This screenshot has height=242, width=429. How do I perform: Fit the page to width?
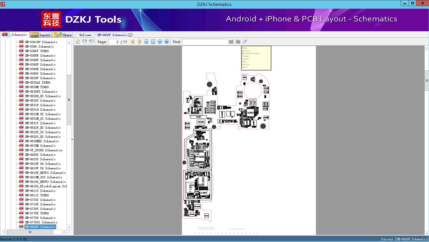coord(146,42)
